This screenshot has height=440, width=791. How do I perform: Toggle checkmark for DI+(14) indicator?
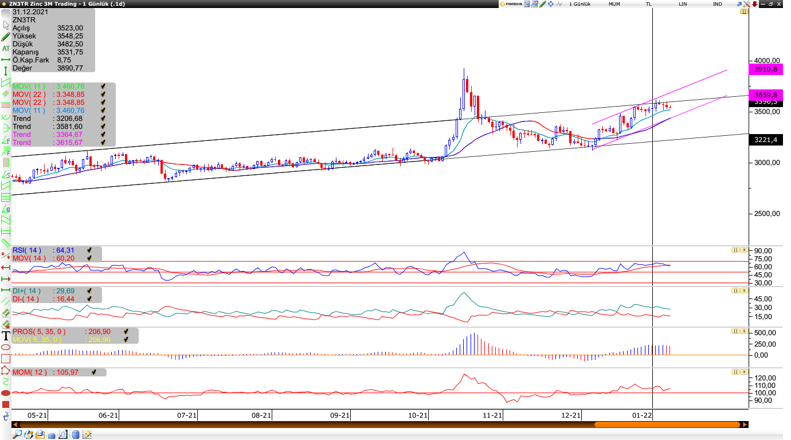[89, 291]
